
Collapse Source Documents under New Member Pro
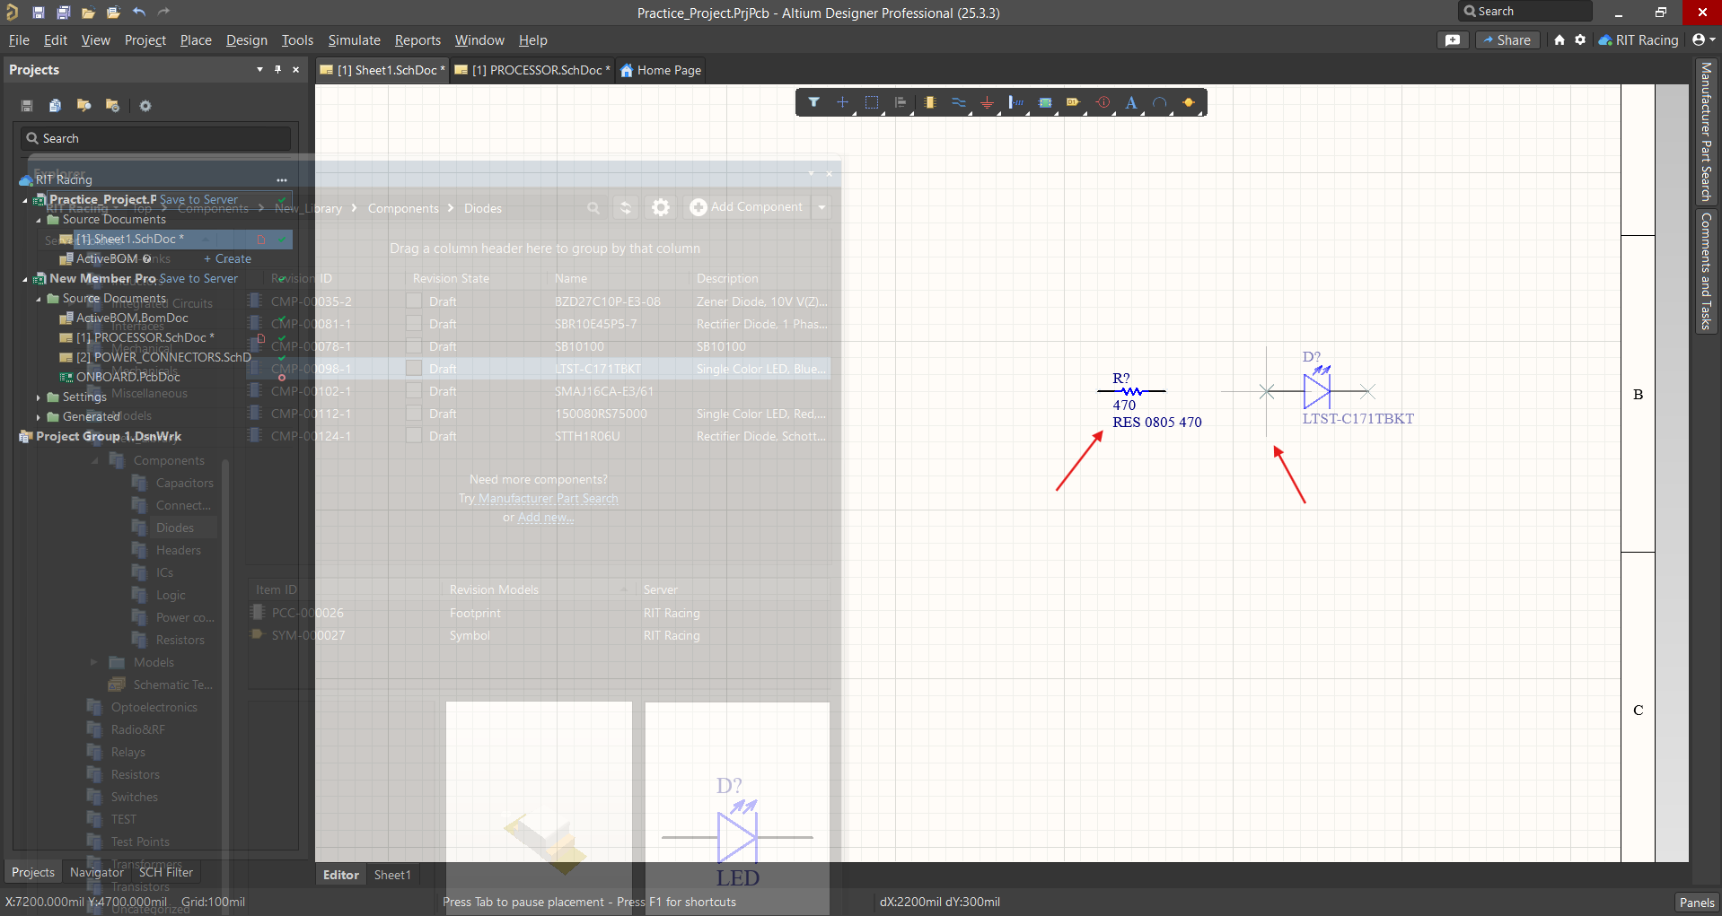pos(39,299)
